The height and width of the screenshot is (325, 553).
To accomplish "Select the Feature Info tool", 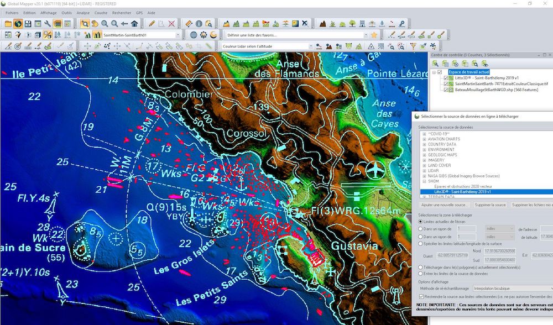I will [199, 24].
